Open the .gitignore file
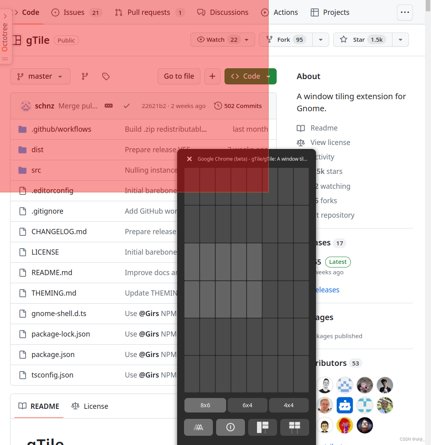Image resolution: width=431 pixels, height=445 pixels. click(x=47, y=211)
